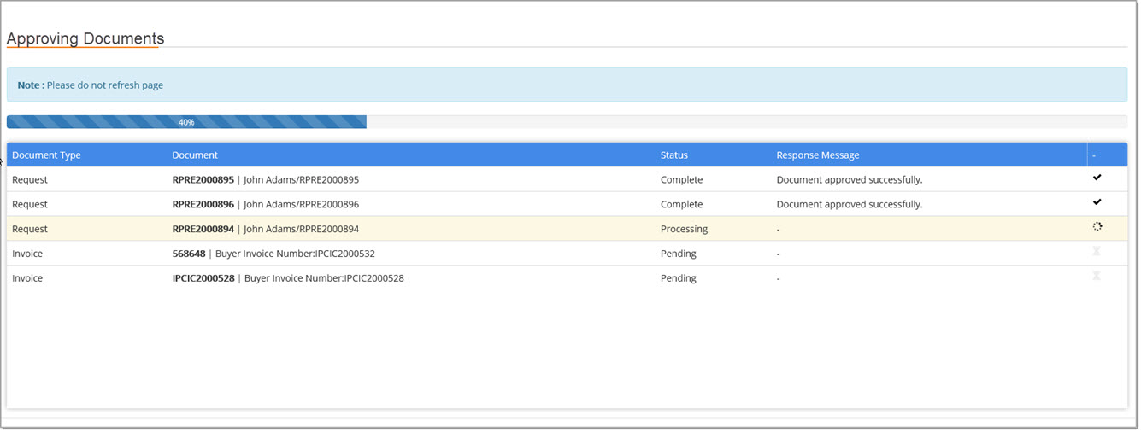This screenshot has width=1141, height=432.
Task: Click the hourglass icon for invoice 568648
Action: [1096, 252]
